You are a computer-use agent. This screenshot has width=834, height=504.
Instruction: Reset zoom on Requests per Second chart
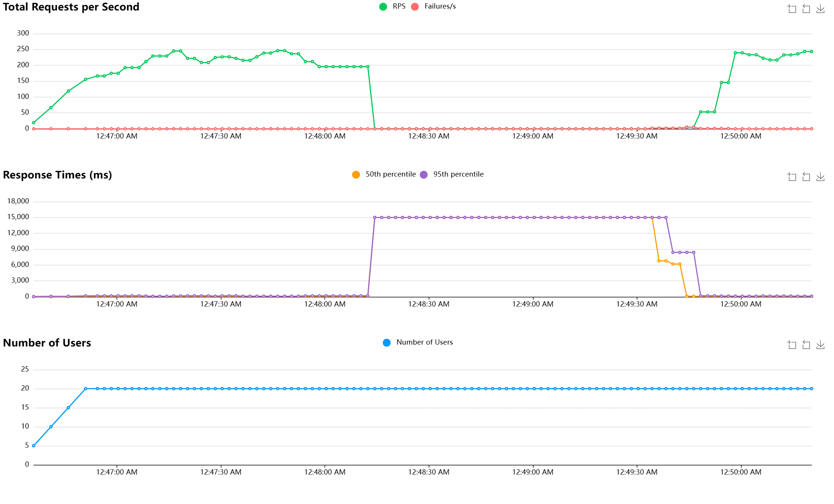click(806, 9)
